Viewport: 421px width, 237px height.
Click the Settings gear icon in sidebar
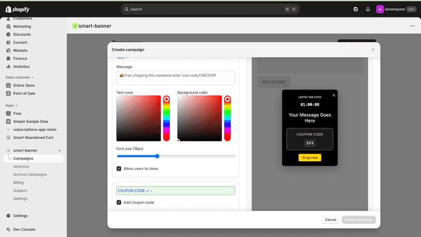[x=8, y=216]
